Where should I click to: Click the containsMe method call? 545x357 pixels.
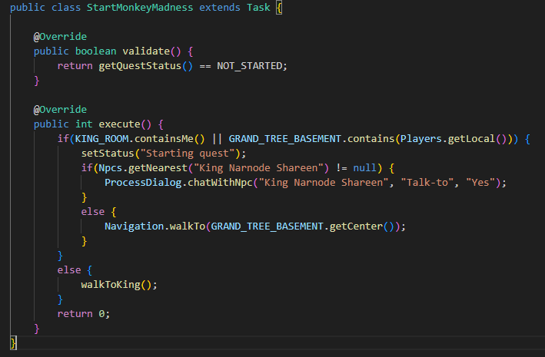[x=164, y=139]
